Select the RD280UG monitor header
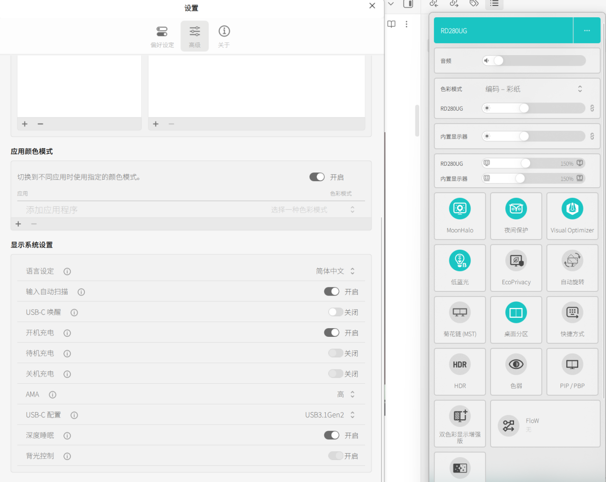The image size is (606, 482). (503, 30)
